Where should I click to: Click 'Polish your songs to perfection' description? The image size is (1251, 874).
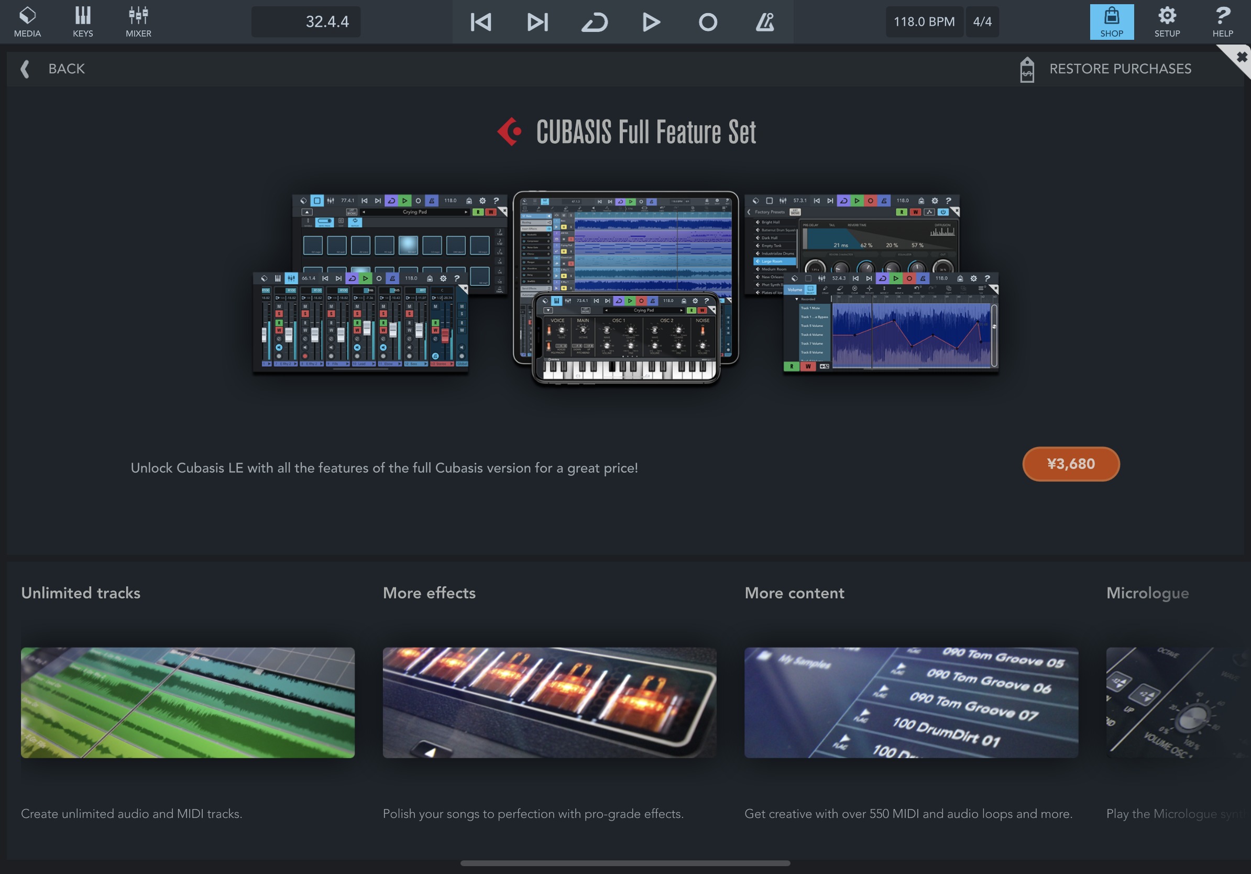[x=533, y=814]
